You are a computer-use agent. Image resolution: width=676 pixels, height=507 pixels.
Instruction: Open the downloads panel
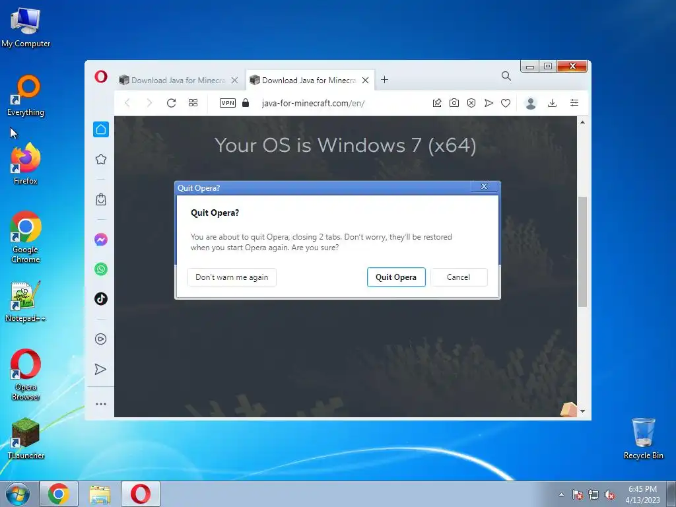pos(553,103)
